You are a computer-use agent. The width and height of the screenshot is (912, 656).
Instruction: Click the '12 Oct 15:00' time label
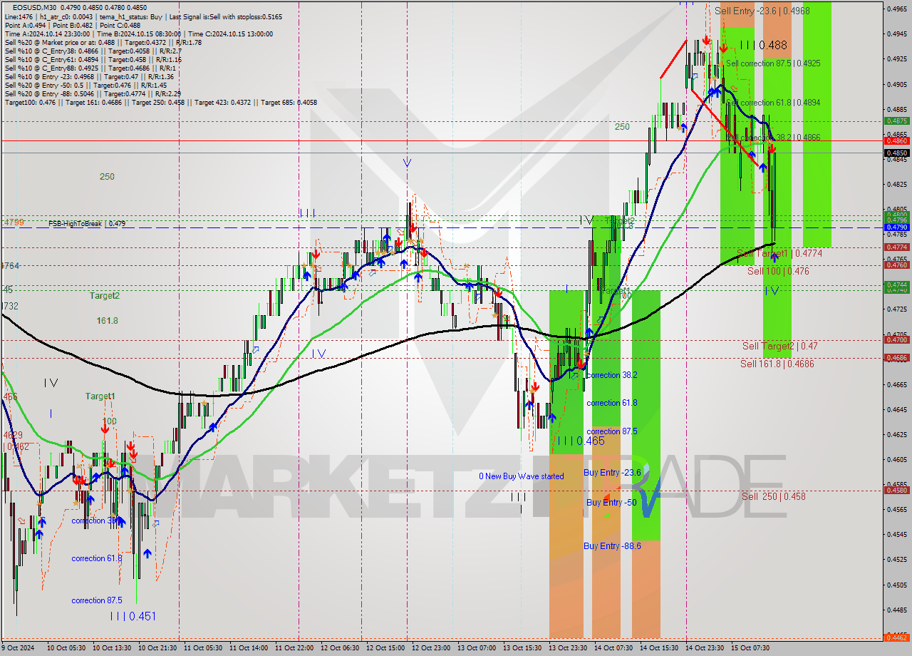(x=385, y=648)
